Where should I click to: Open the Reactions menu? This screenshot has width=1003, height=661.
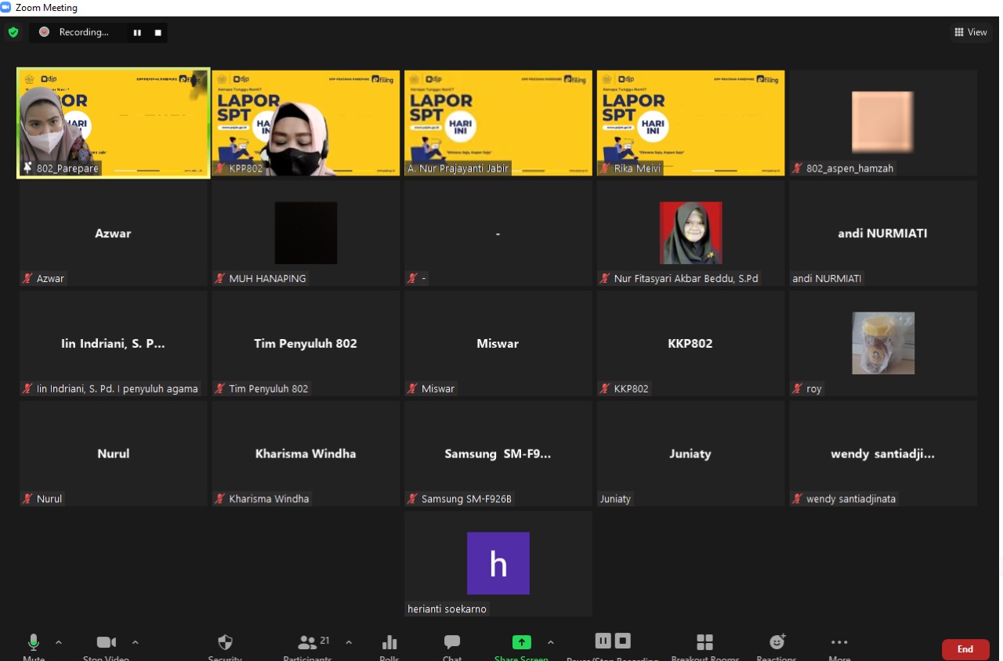click(777, 643)
